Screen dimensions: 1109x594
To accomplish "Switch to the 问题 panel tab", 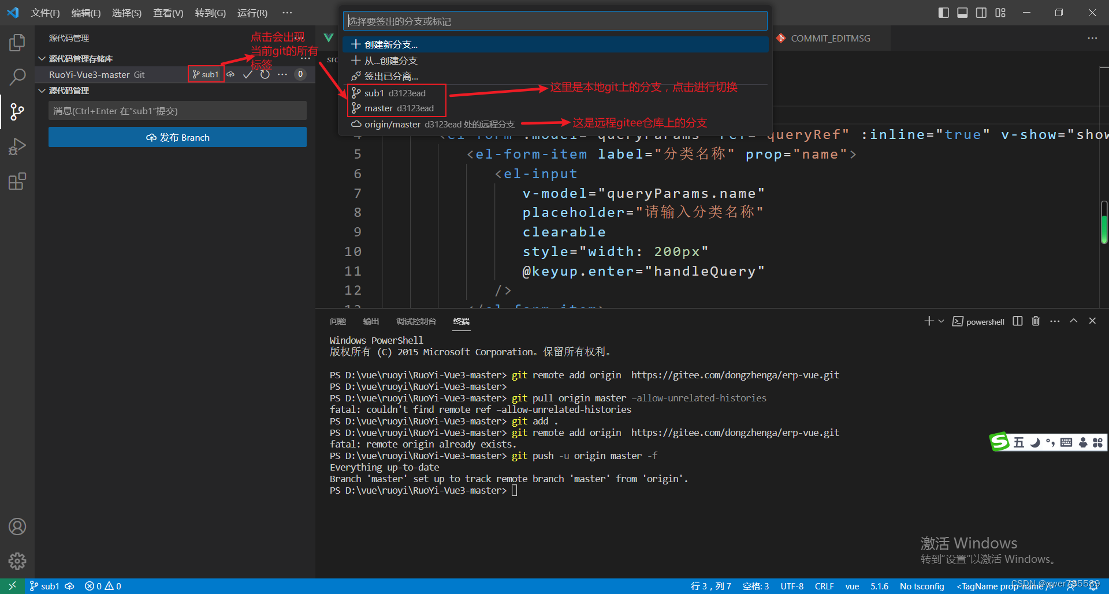I will click(338, 321).
